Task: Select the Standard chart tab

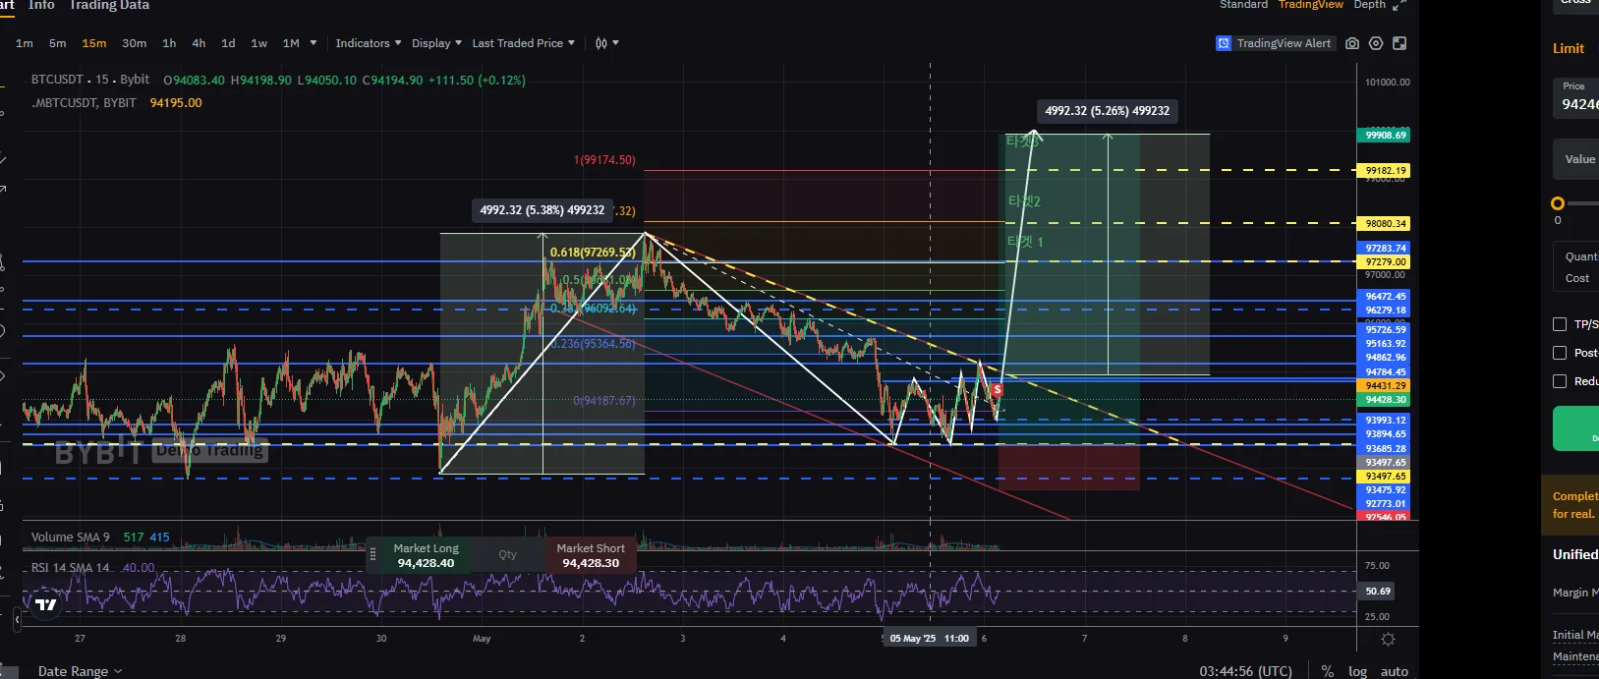Action: click(x=1243, y=5)
